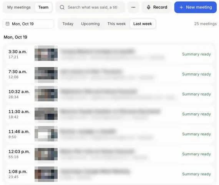
Task: Show Upcoming meetings
Action: tap(90, 24)
